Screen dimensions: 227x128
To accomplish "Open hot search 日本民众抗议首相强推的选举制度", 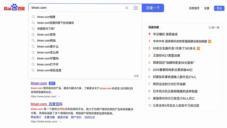I will [175, 91].
